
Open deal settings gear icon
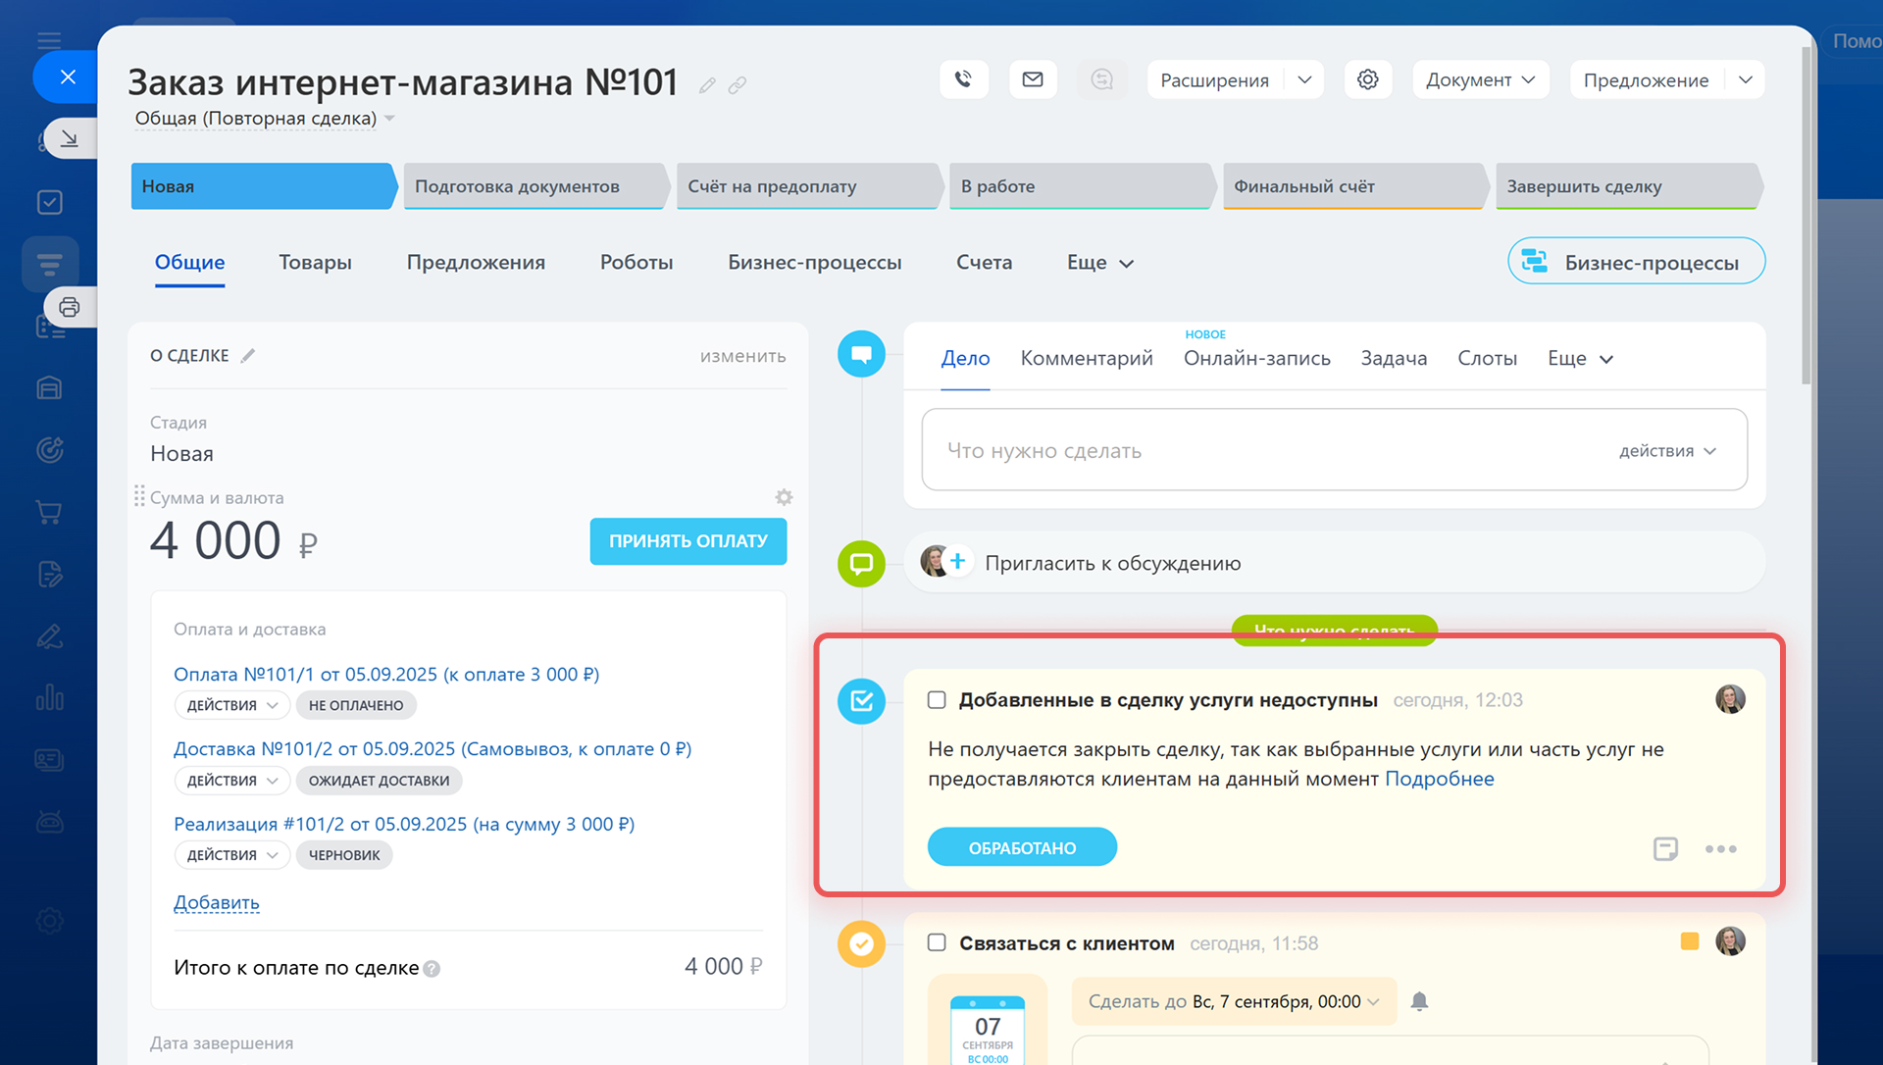(1367, 79)
